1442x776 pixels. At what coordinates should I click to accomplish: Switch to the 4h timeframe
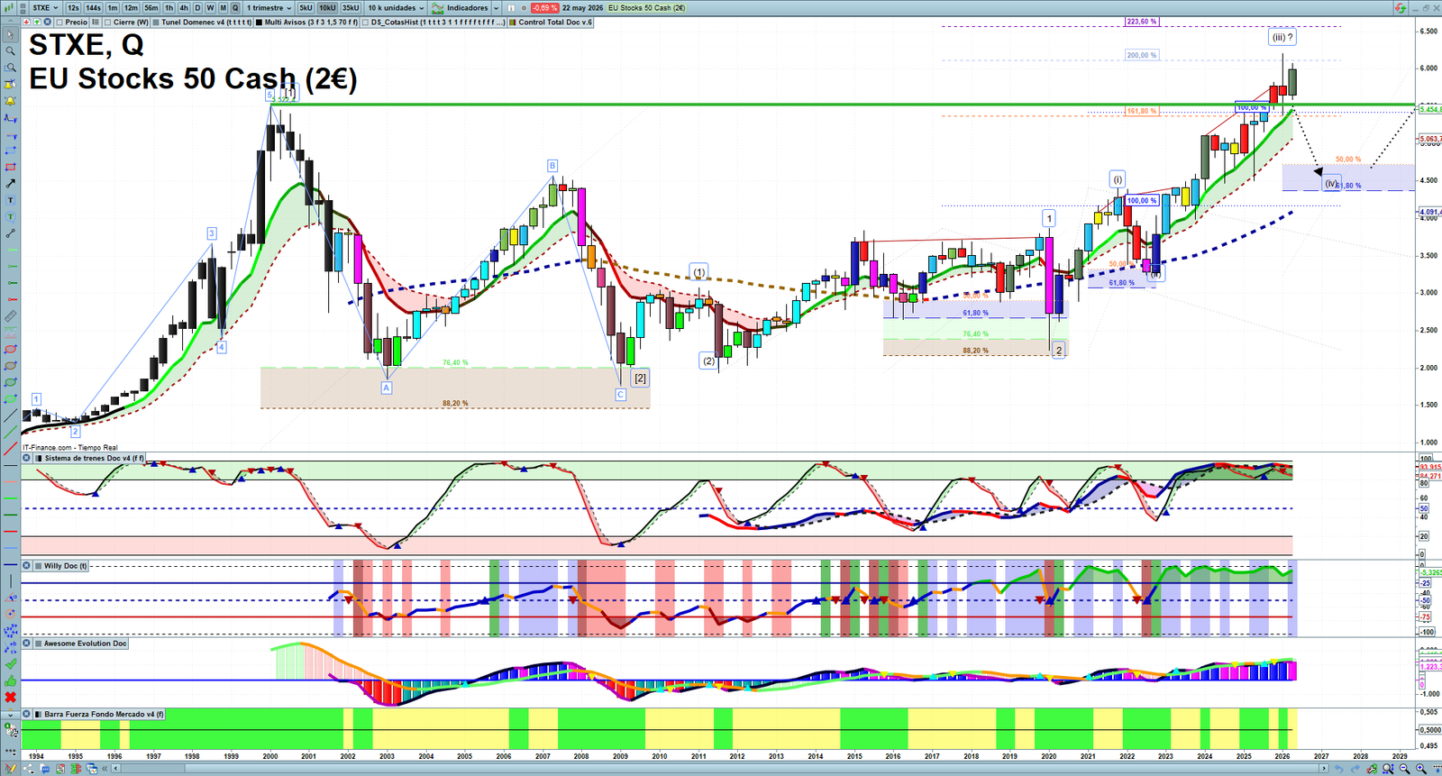point(184,8)
